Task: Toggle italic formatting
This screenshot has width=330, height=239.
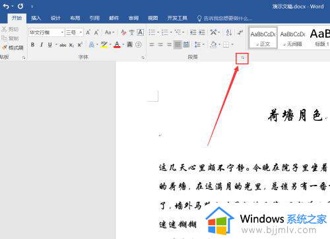Action: click(42, 45)
